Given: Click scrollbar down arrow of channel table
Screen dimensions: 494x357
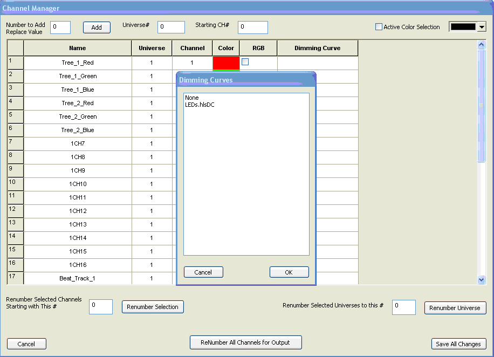Looking at the screenshot, I should [x=481, y=279].
